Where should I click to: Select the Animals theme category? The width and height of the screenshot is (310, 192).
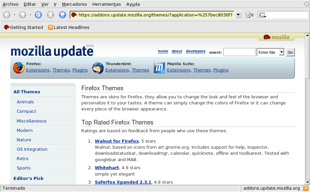(x=25, y=102)
